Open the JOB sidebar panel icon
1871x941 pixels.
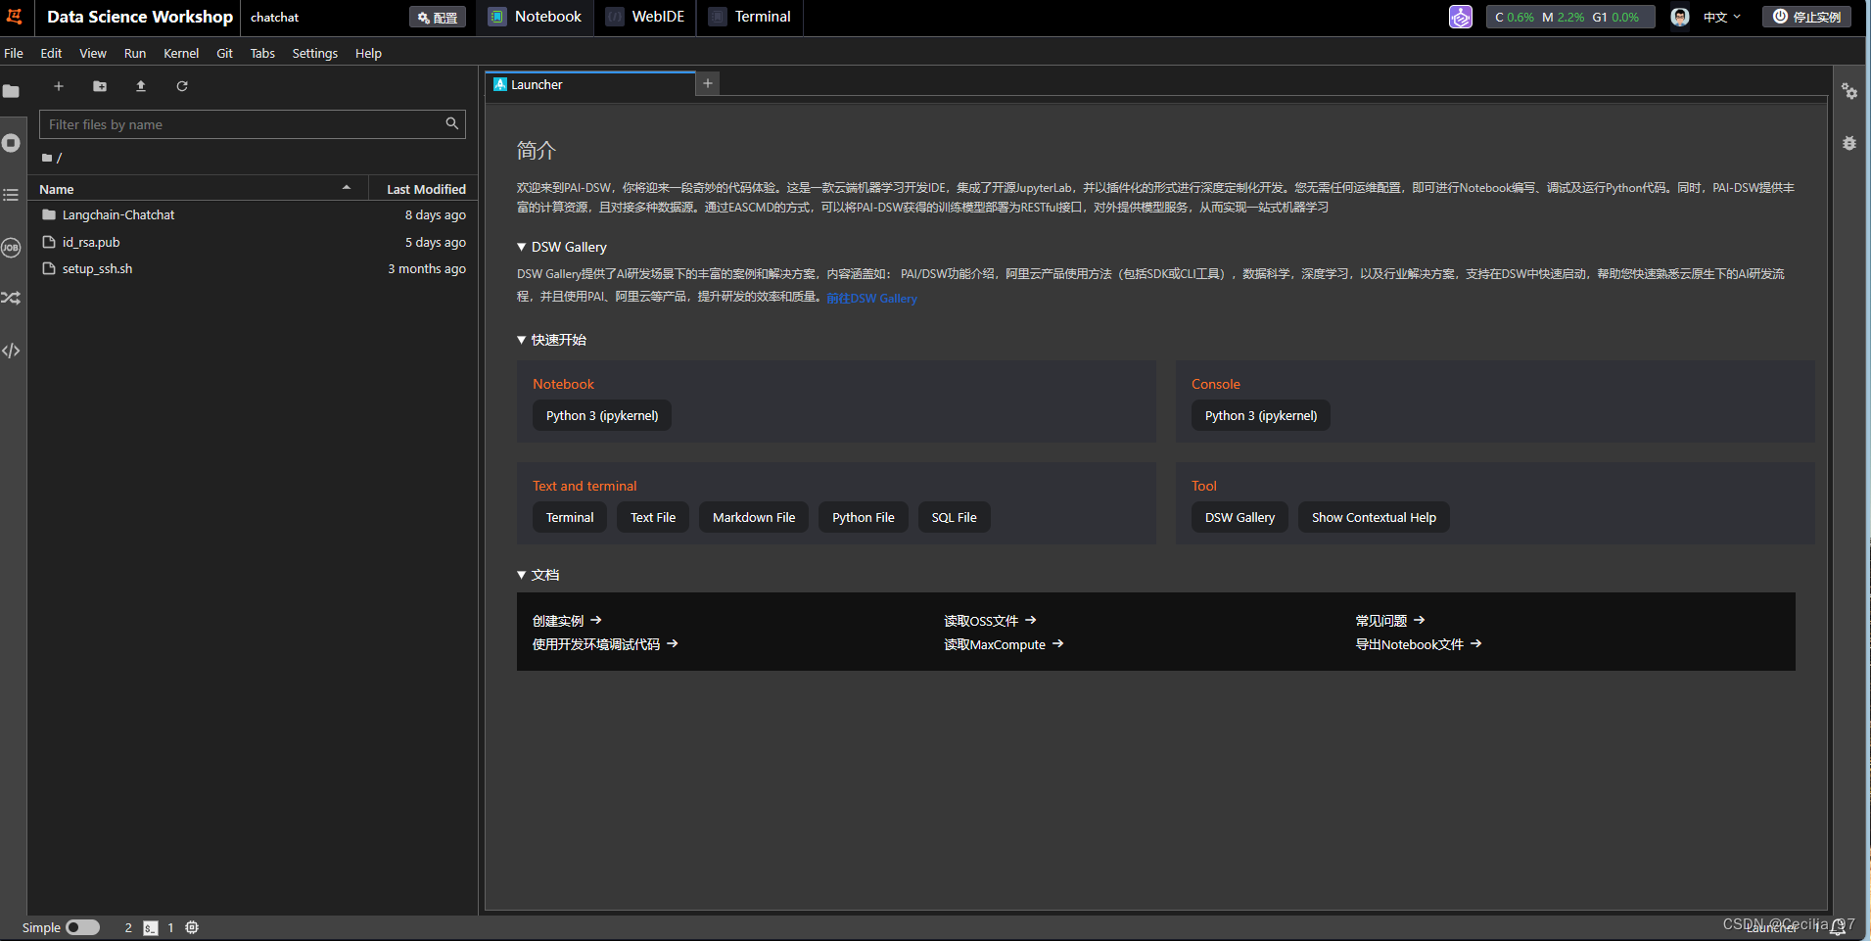tap(11, 248)
